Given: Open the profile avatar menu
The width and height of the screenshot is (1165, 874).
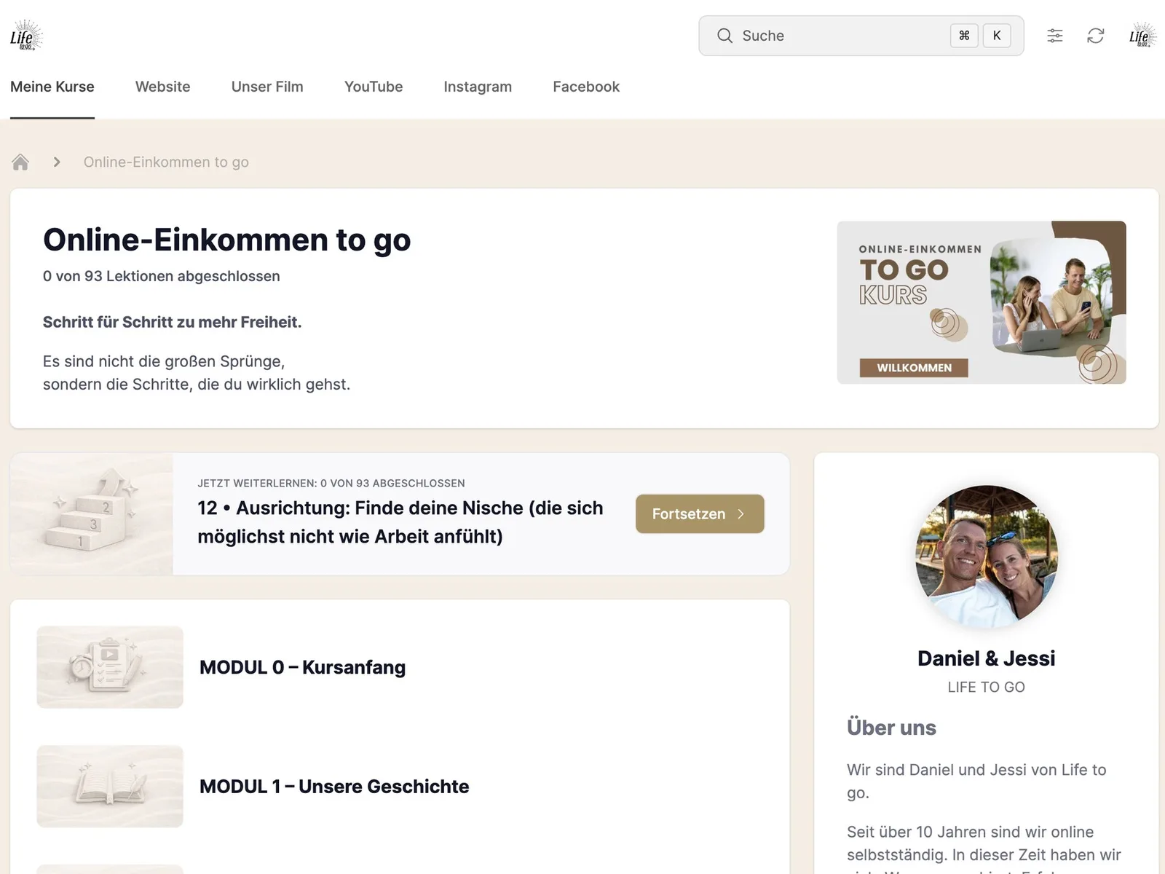Looking at the screenshot, I should 1142,36.
